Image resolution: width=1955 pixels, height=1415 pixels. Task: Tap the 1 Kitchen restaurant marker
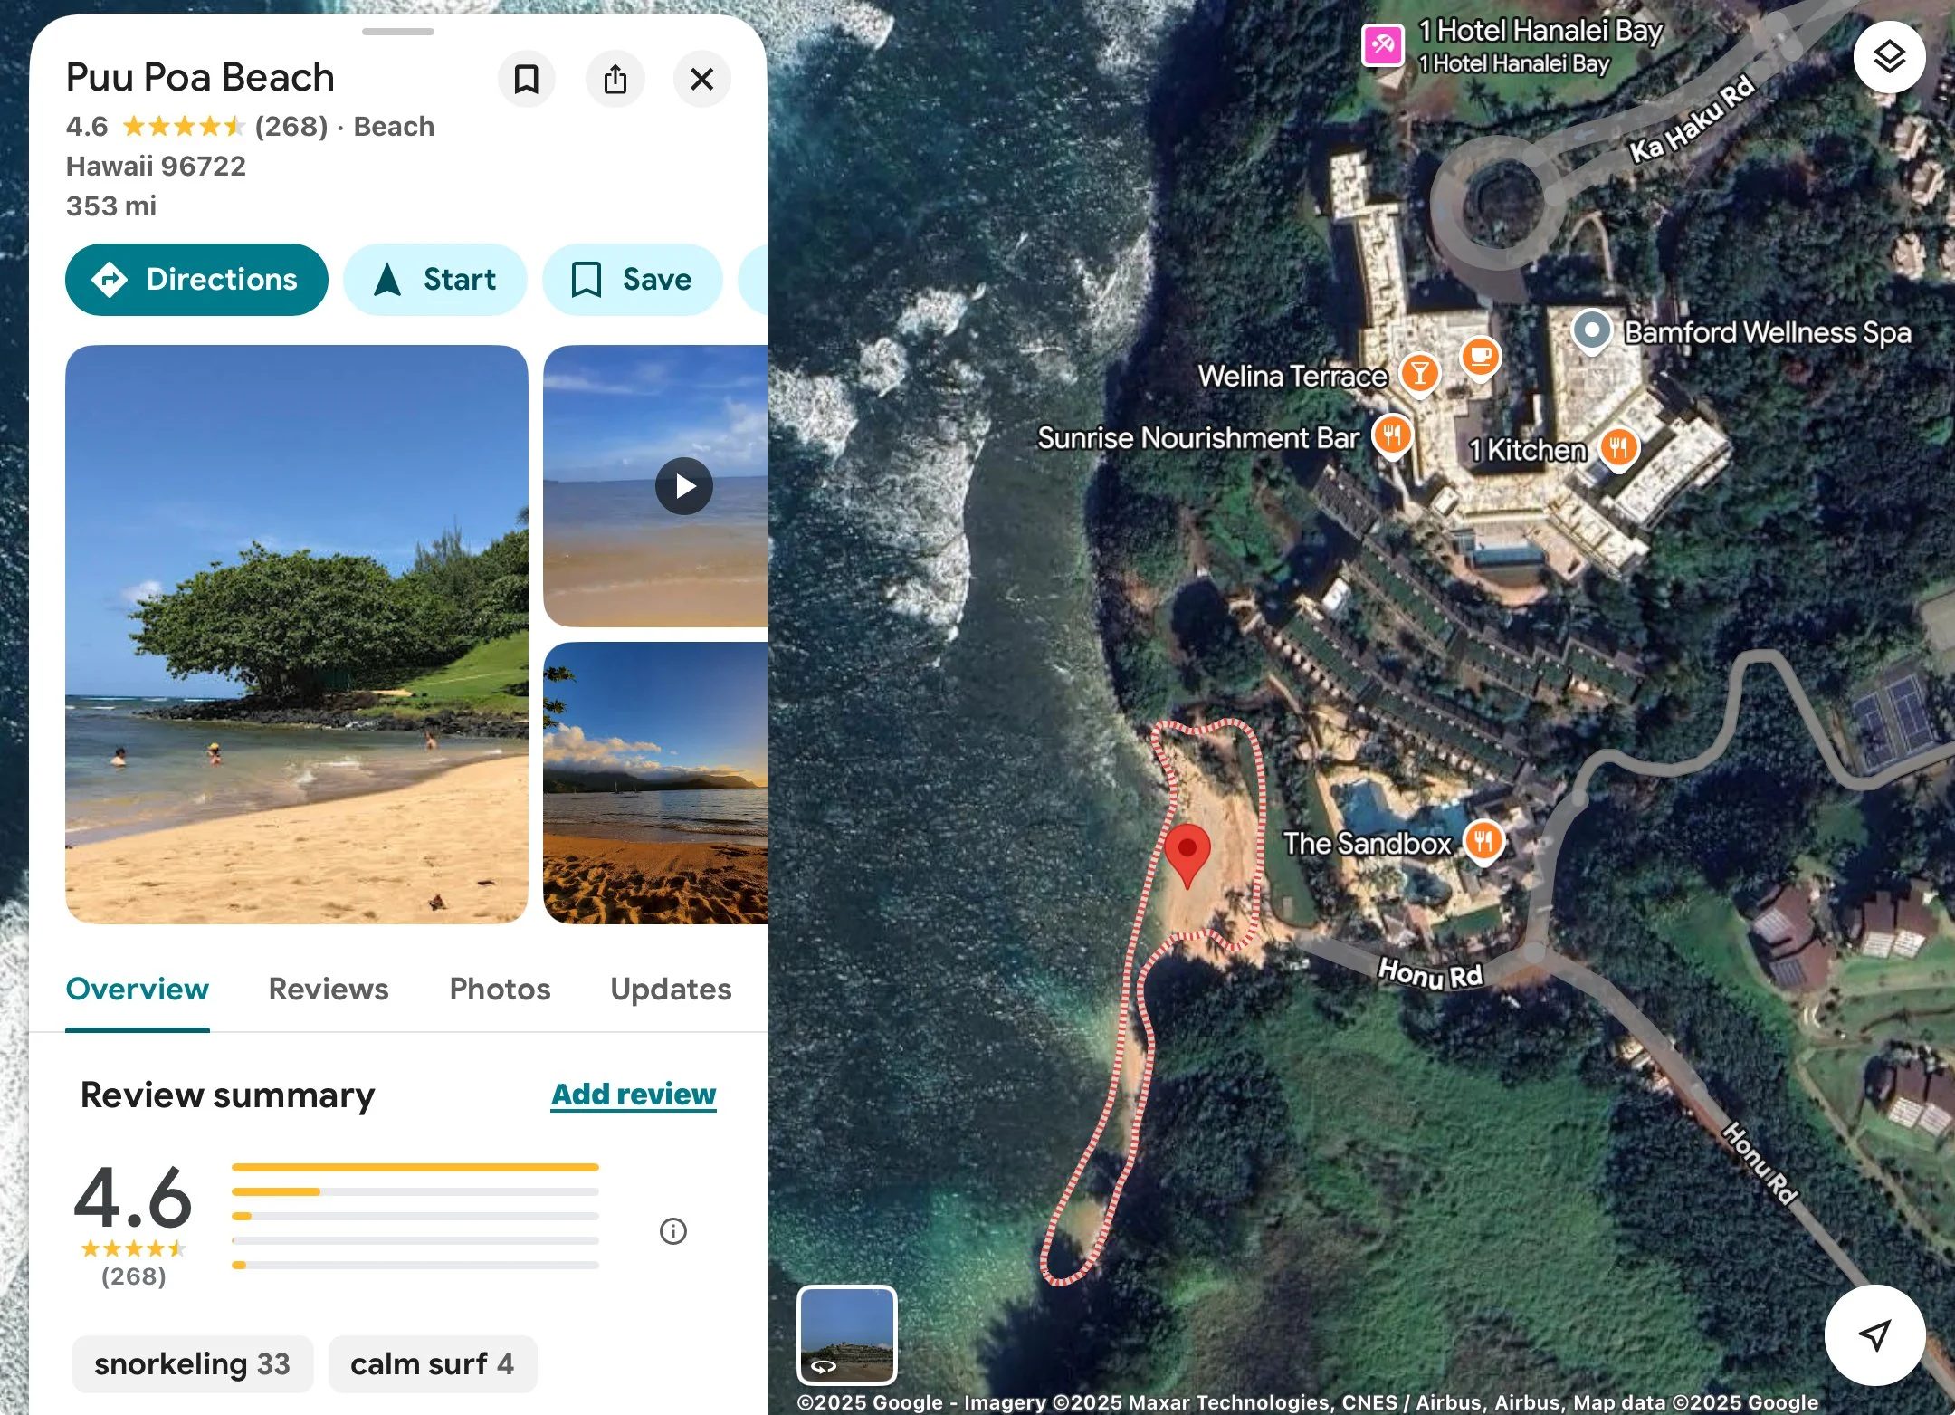[1618, 448]
